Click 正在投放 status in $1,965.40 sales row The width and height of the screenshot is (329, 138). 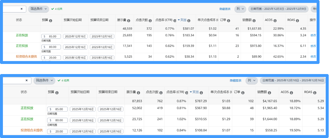(x=27, y=108)
